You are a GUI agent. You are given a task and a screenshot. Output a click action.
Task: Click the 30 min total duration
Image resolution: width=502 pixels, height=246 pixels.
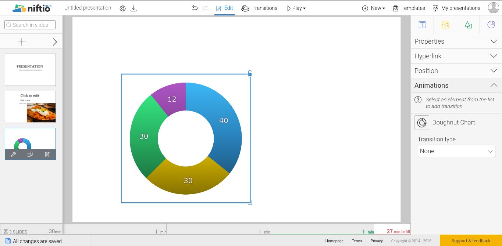click(x=55, y=231)
